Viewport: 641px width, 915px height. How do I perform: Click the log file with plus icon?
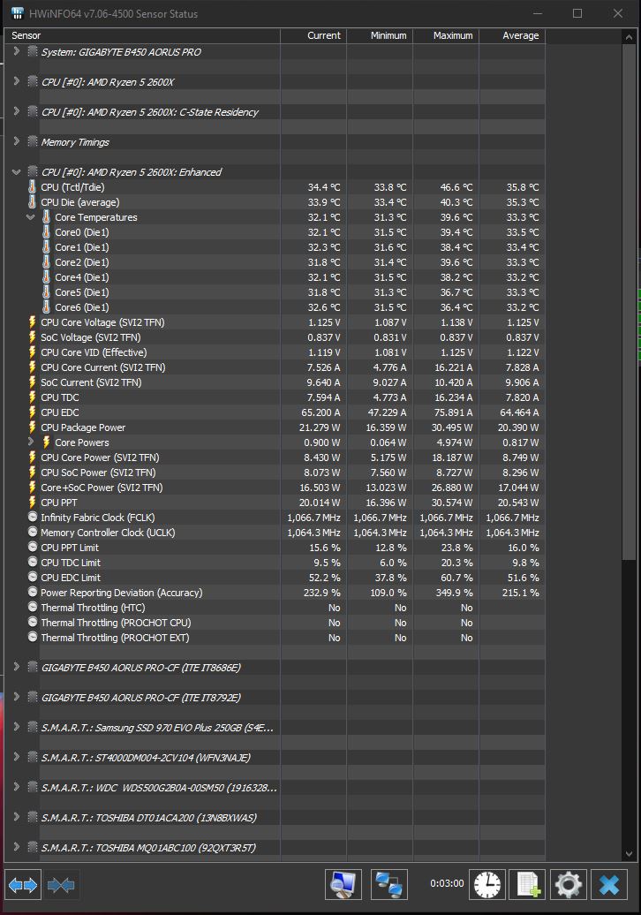(x=528, y=885)
